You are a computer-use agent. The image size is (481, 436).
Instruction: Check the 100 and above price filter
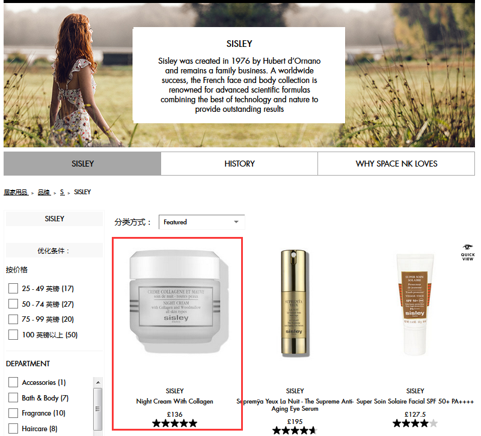pyautogui.click(x=13, y=334)
